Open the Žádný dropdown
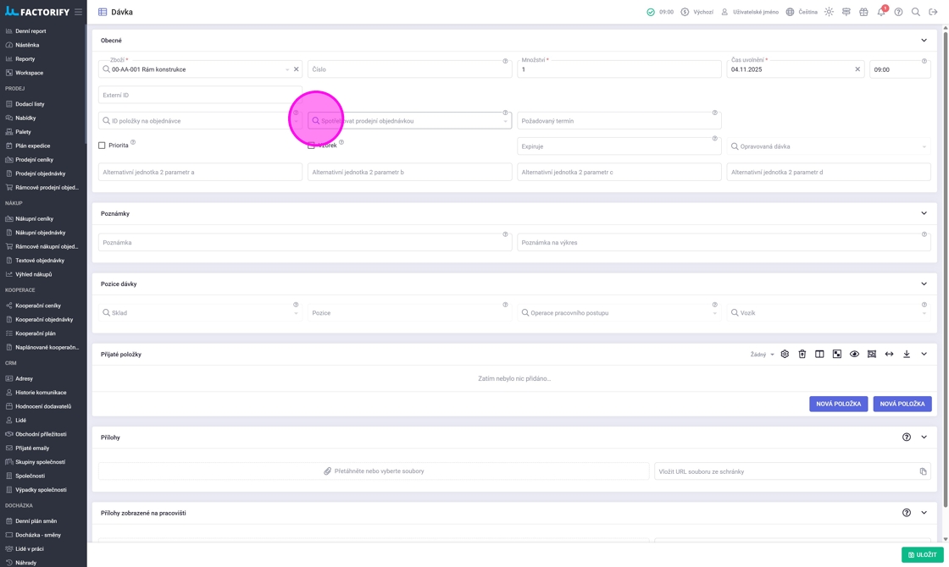 click(762, 355)
